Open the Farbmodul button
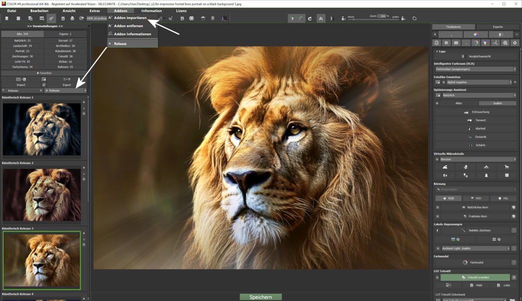Screen dimensions: 522x301 pyautogui.click(x=473, y=263)
